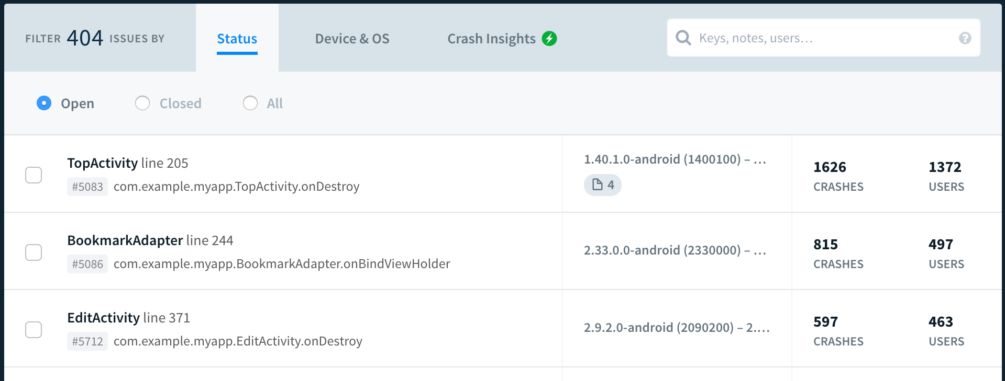Switch to the Status tab
This screenshot has height=381, width=1005.
237,39
